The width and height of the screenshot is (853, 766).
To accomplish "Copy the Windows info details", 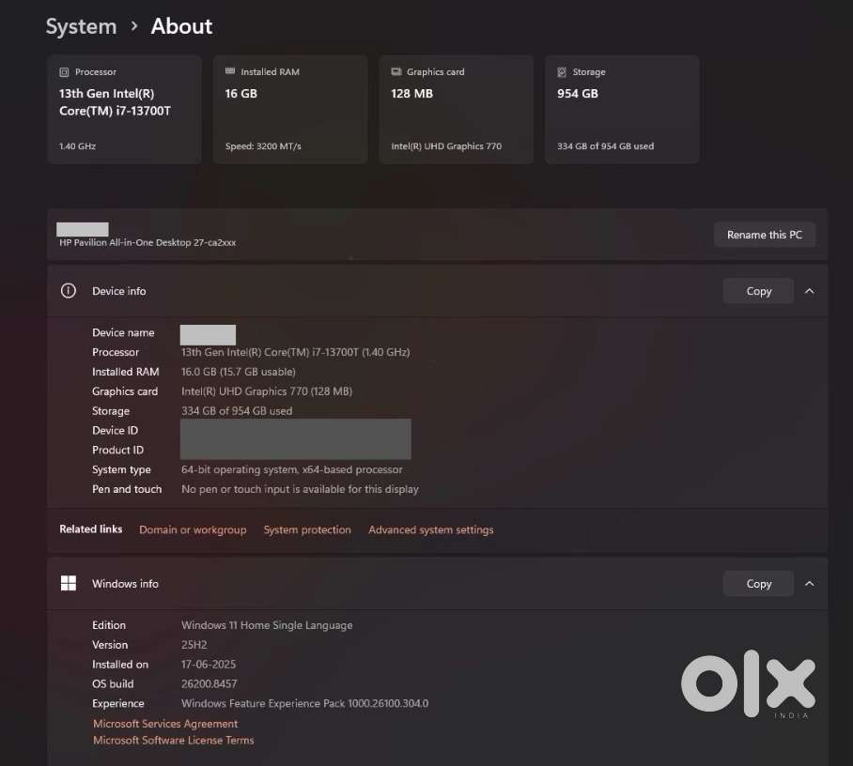I will [x=758, y=583].
